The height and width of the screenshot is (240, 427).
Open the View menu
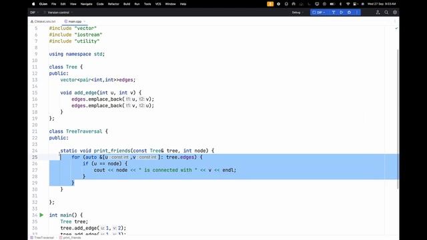73,4
